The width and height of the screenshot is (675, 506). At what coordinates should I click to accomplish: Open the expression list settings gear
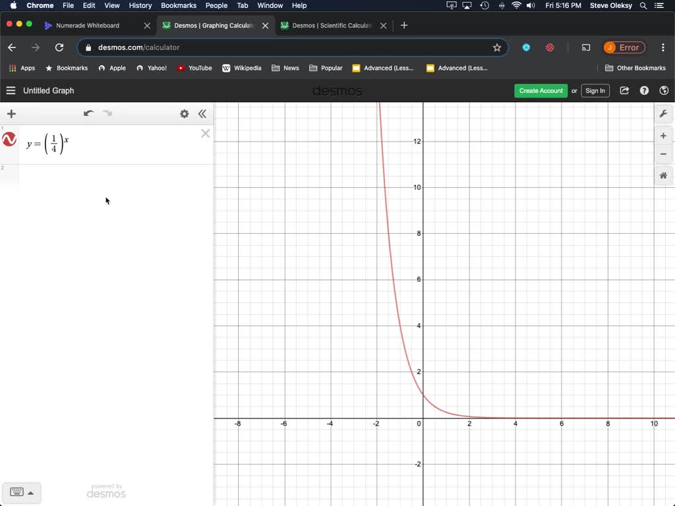pyautogui.click(x=185, y=114)
